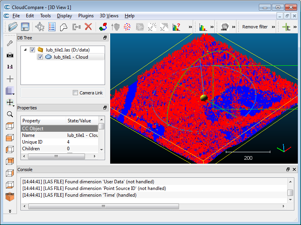Screen dimensions: 301x225
Task: Select the level tool icon
Action: click(64, 27)
